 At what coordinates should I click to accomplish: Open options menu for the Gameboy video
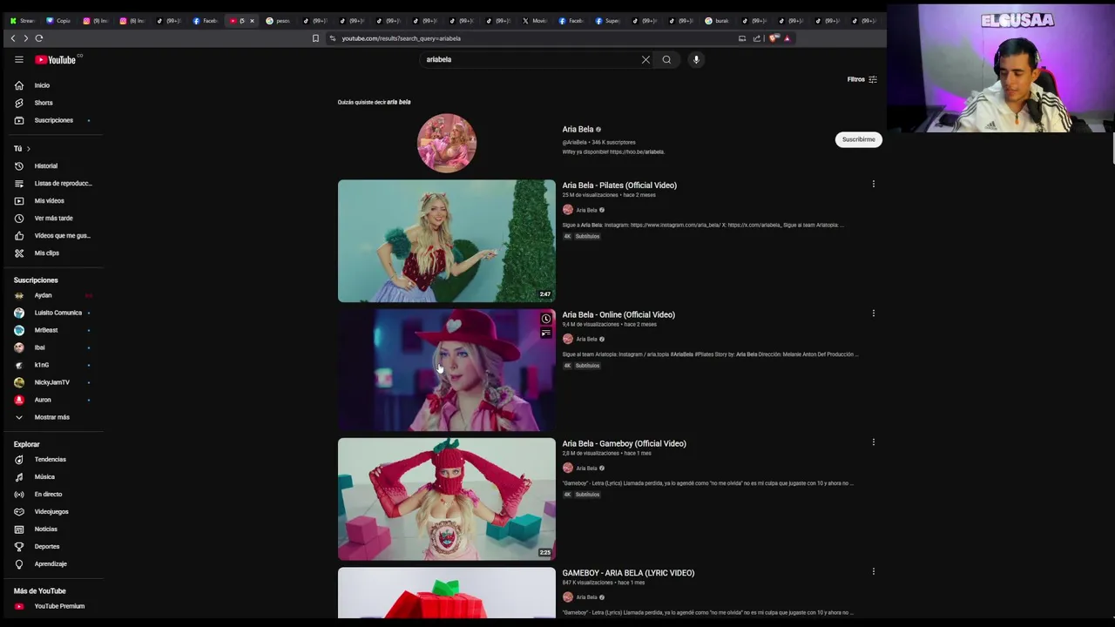click(873, 442)
